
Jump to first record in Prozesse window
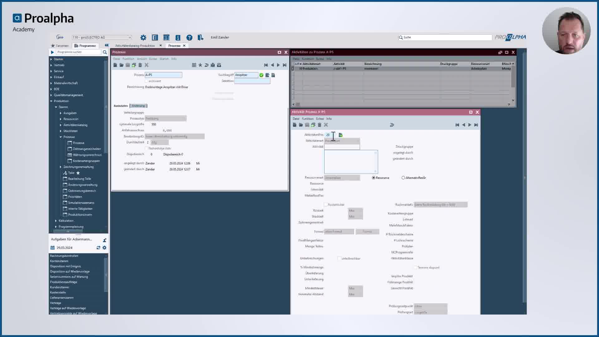point(266,65)
